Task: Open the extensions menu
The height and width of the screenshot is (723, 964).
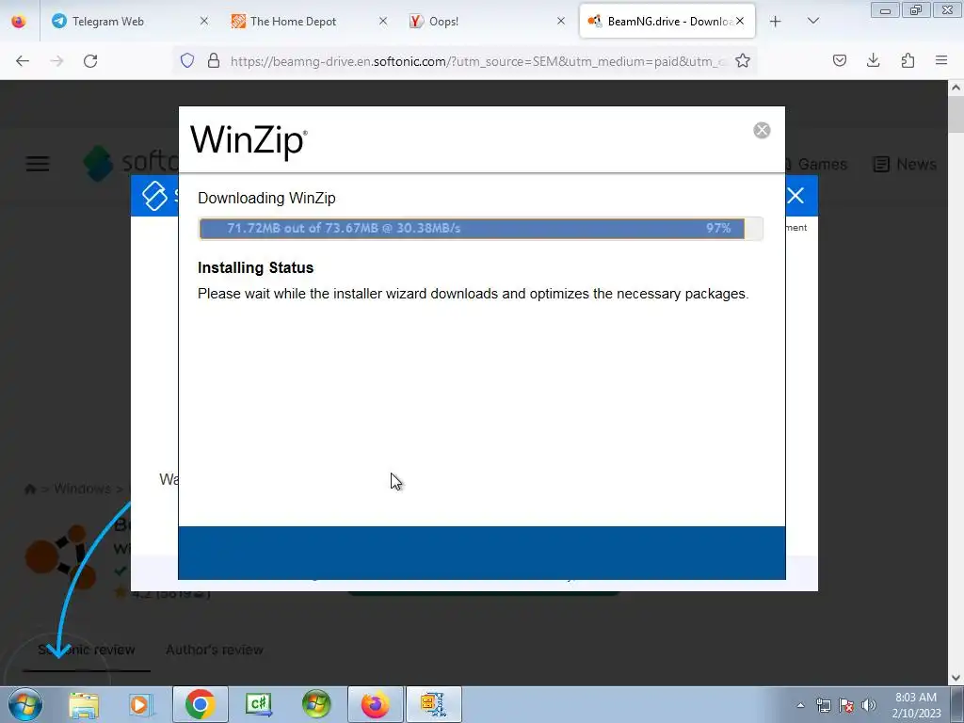Action: (908, 61)
